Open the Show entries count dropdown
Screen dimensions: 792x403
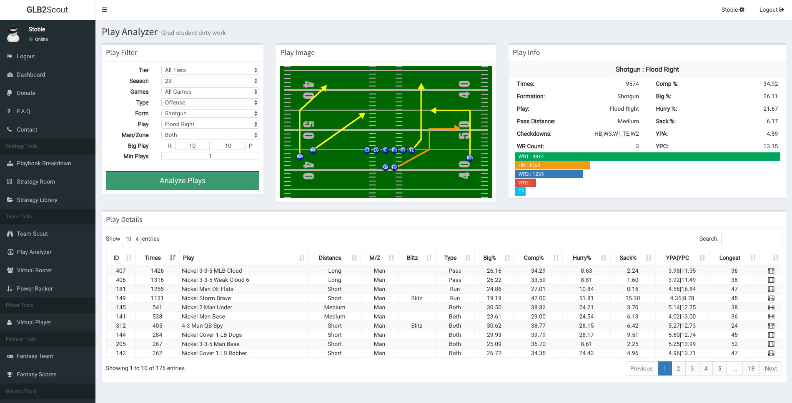(x=131, y=239)
